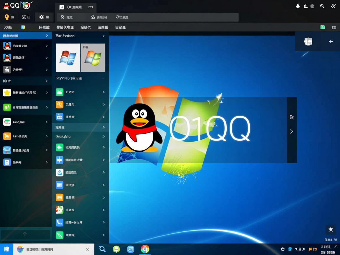This screenshot has width=340, height=255.
Task: Click the bell notification icon in header
Action: pos(298,6)
